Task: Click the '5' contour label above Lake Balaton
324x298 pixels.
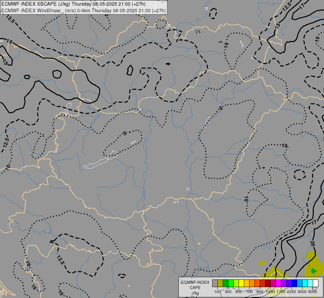Action: coord(124,133)
